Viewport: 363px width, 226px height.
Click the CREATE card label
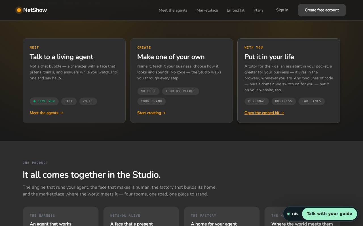tap(144, 47)
